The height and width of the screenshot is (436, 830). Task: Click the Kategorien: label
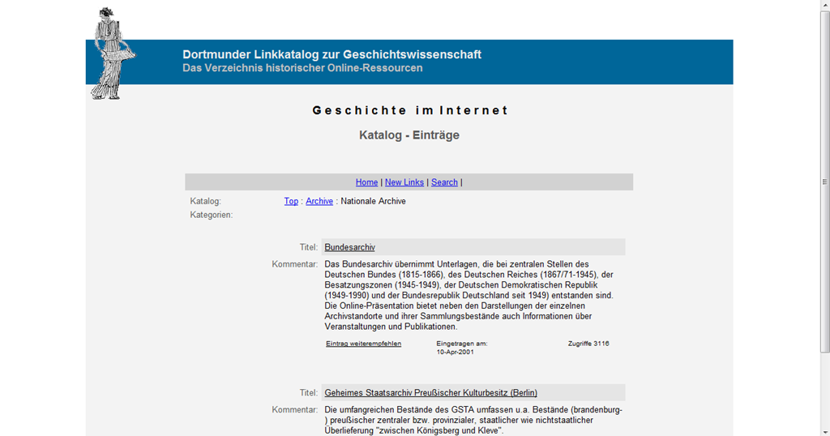[x=212, y=215]
